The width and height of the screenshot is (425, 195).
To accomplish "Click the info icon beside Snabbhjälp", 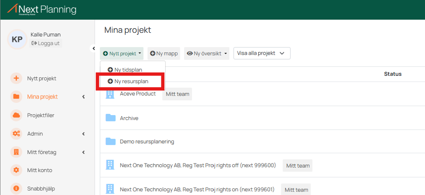I will coord(16,188).
